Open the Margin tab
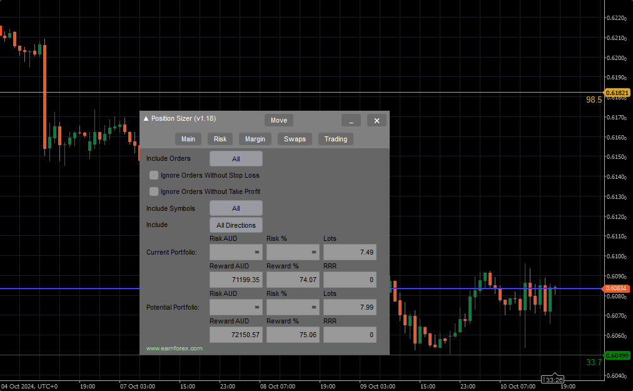 pos(255,139)
